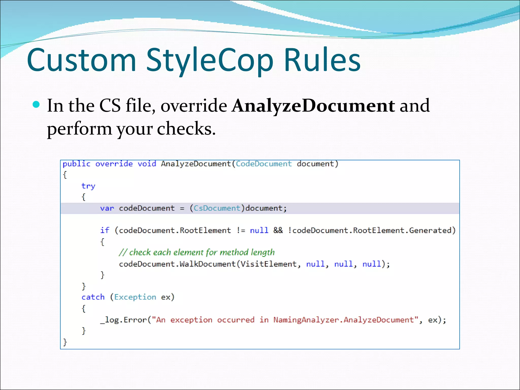Click '!codeDocument.RootElement.Generated' expression
Viewport: 520px width, 390px height.
pyautogui.click(x=370, y=231)
